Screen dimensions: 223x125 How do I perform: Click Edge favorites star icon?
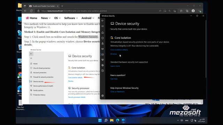(181, 11)
